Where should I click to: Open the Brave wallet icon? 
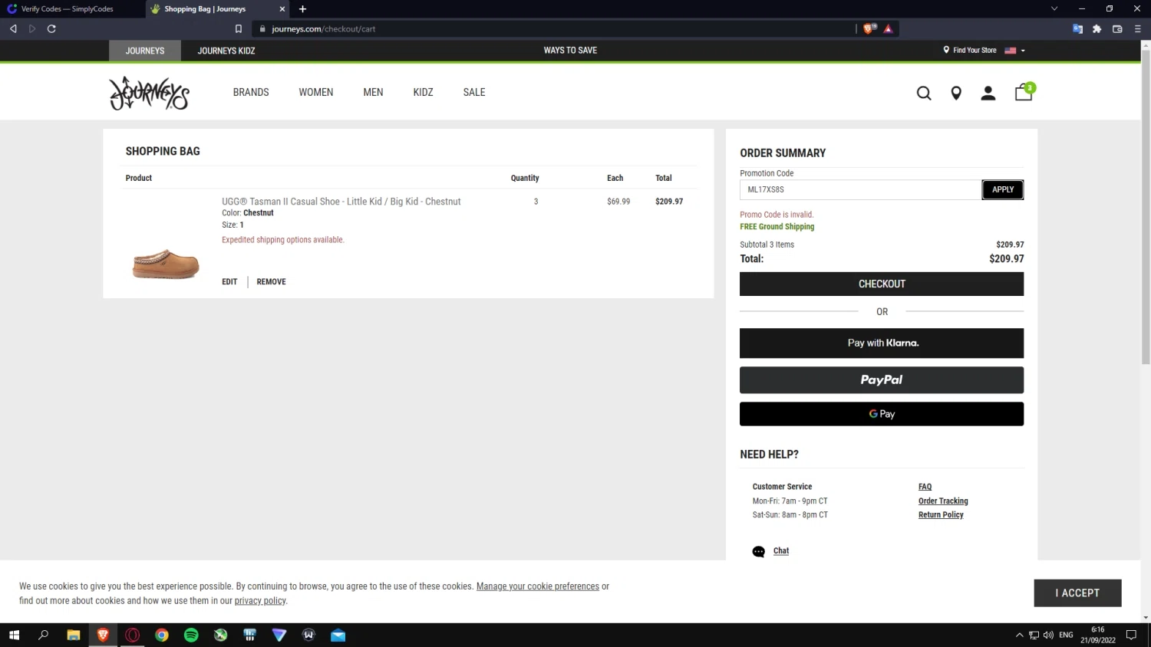(x=1117, y=28)
